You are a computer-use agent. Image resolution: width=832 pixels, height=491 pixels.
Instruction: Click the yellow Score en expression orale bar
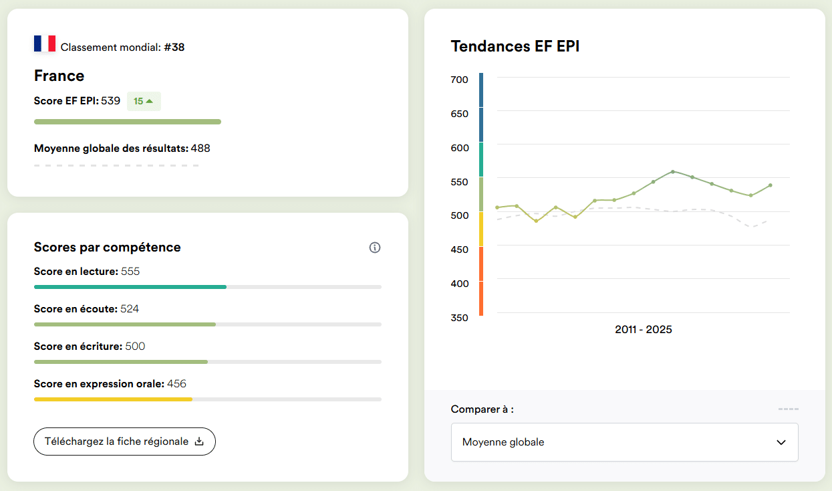point(113,399)
